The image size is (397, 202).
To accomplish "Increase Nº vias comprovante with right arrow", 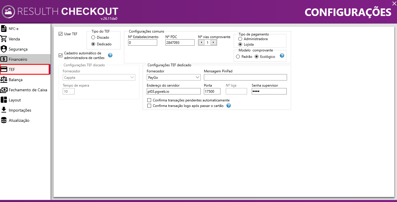I will (x=213, y=42).
